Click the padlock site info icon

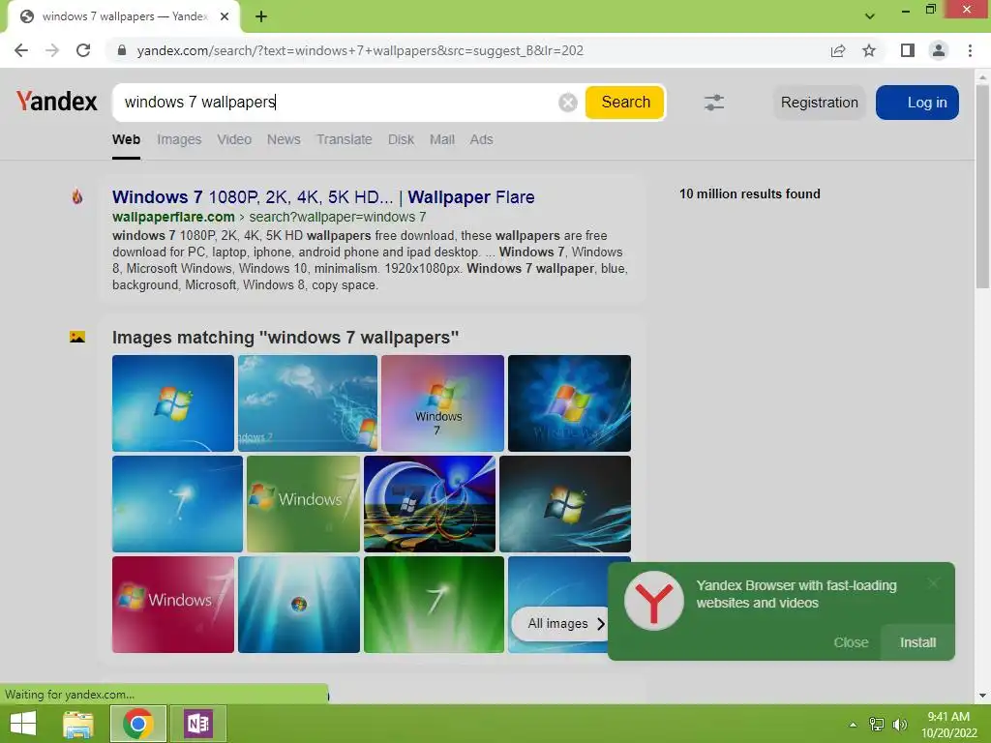click(x=122, y=50)
